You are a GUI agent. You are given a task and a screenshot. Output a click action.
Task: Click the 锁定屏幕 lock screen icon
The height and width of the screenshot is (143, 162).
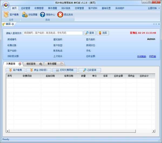pyautogui.click(x=25, y=15)
